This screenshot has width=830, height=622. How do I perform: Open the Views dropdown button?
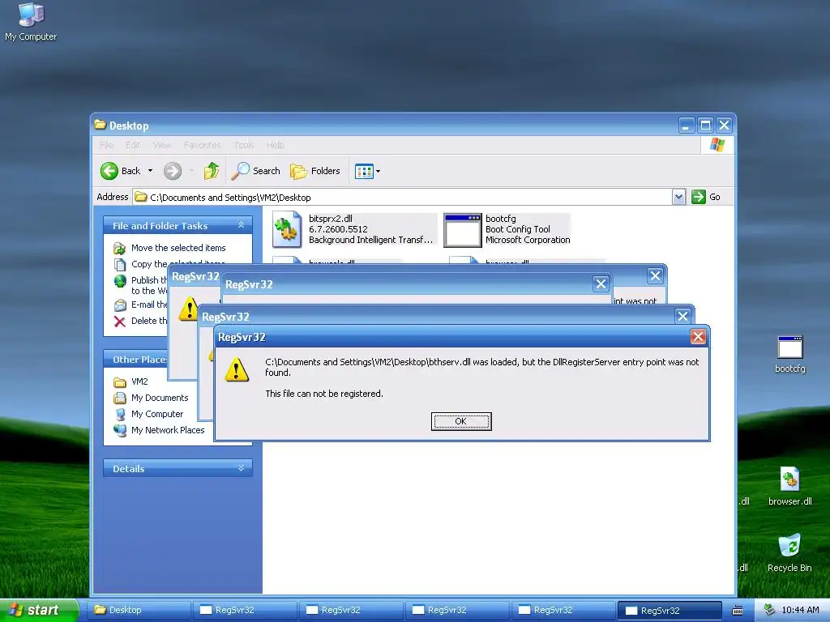[367, 172]
